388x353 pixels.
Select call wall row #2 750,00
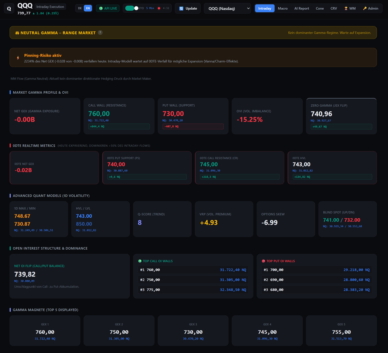(x=193, y=280)
